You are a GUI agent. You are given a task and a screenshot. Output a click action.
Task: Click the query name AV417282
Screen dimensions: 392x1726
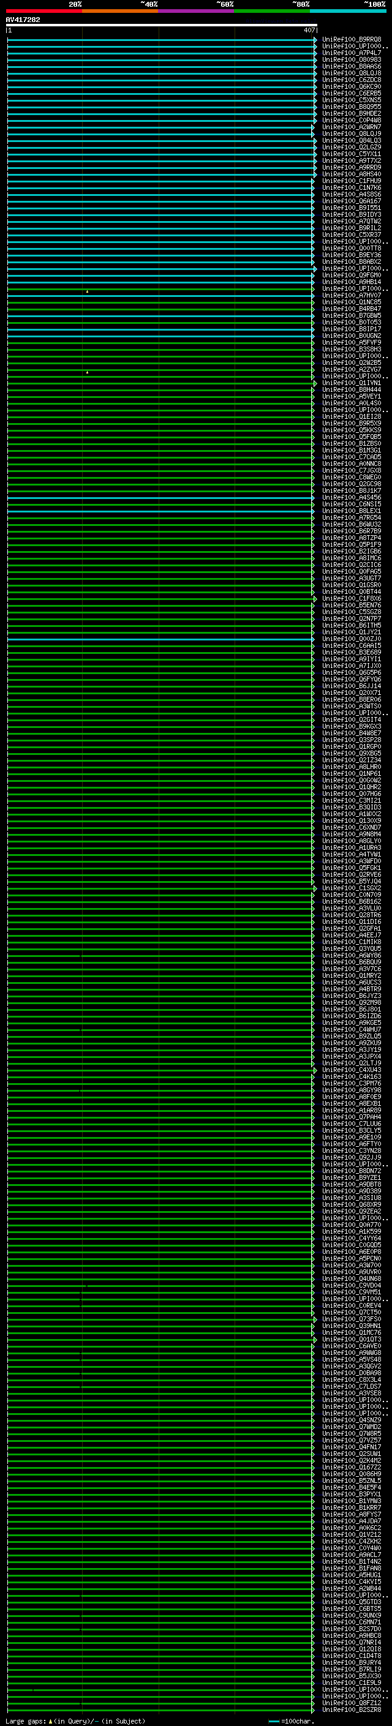23,20
